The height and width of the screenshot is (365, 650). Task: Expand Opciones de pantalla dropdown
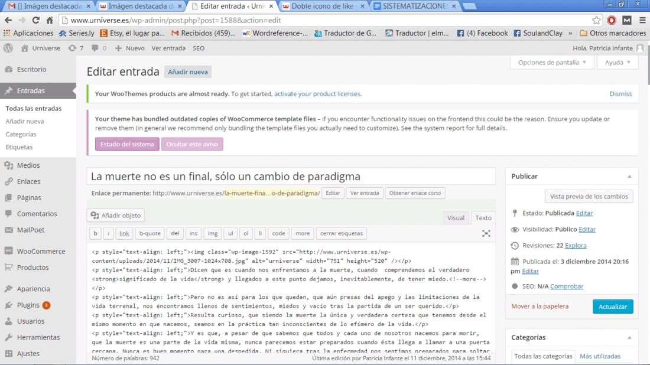click(x=552, y=62)
